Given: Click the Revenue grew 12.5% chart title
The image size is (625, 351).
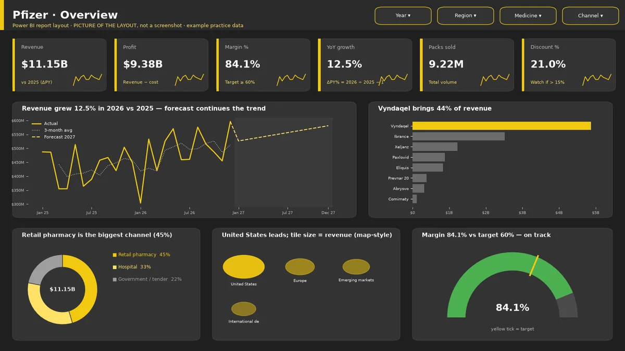Looking at the screenshot, I should pos(144,109).
